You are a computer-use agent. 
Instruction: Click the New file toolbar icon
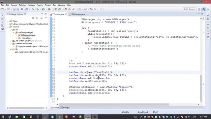(x=3, y=9)
